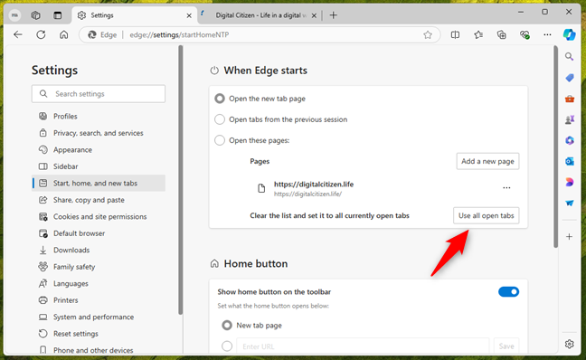This screenshot has height=360, width=586.
Task: Open Cookies and site permissions
Action: click(x=99, y=217)
